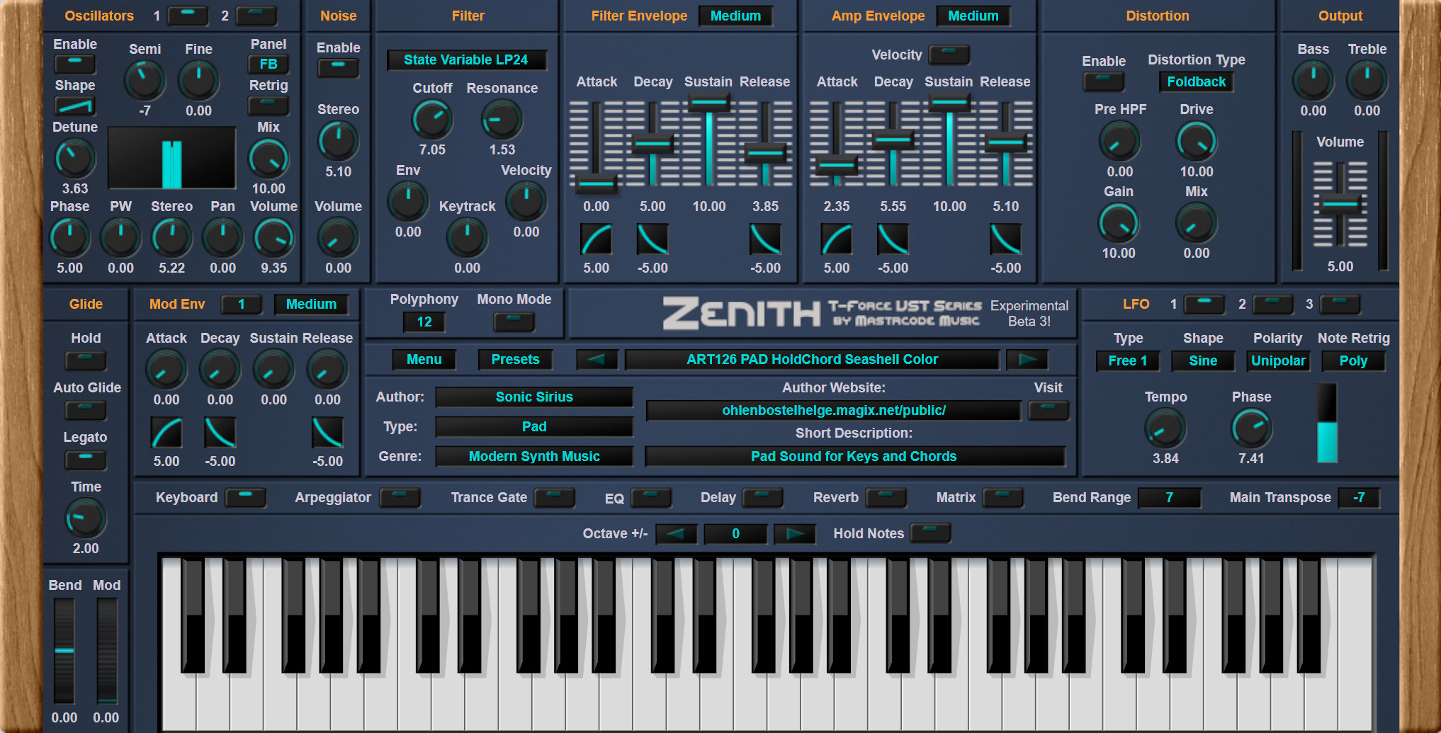Click the Amp Envelope decay curve icon

click(x=893, y=239)
